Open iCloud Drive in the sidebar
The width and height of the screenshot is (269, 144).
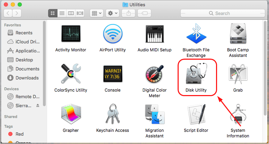click(23, 42)
